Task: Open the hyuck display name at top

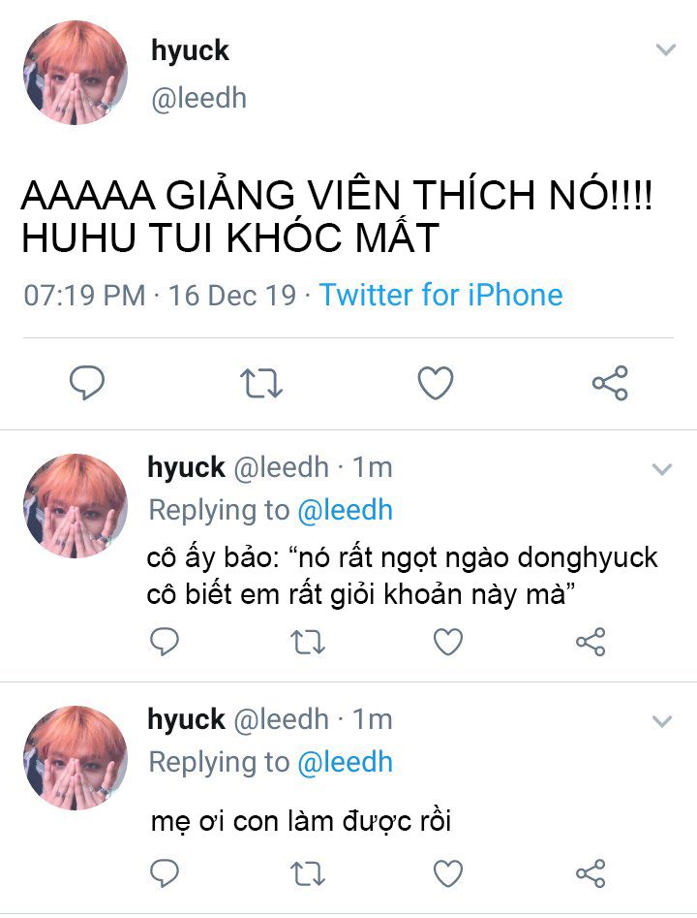Action: (190, 51)
